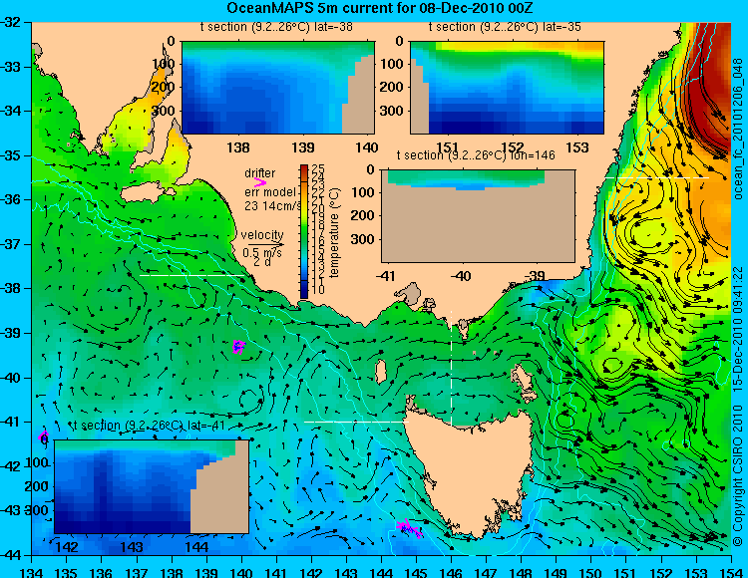This screenshot has width=748, height=578.
Task: Click the '-38' latitude axis label
Action: (11, 288)
